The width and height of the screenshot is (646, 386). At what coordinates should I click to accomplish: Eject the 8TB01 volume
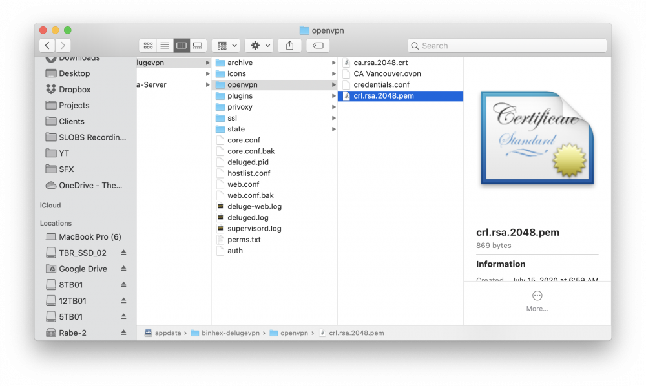(123, 284)
